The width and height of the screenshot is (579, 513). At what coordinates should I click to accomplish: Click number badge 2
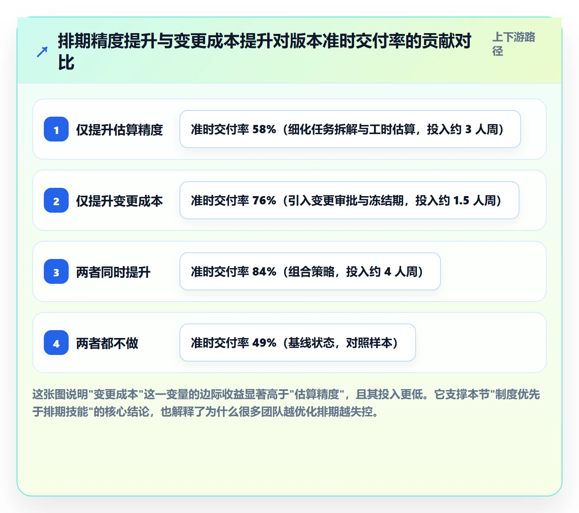coord(56,200)
